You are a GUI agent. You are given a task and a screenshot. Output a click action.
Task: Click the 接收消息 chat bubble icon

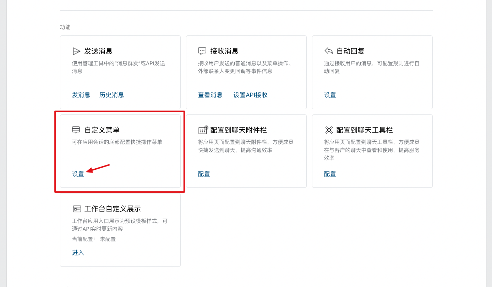(x=202, y=51)
